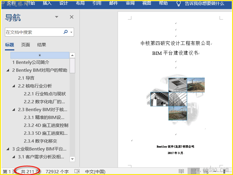The height and width of the screenshot is (175, 233).
Task: Click the line BIM 平台建设建议书
Action: (175, 53)
